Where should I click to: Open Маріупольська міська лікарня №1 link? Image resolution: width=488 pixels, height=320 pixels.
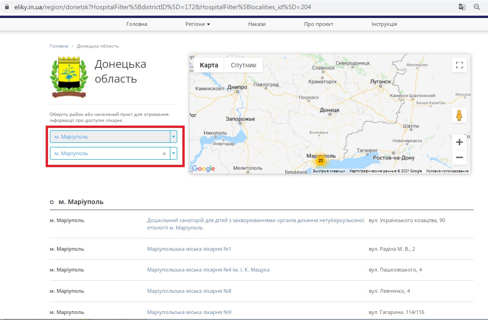(189, 249)
